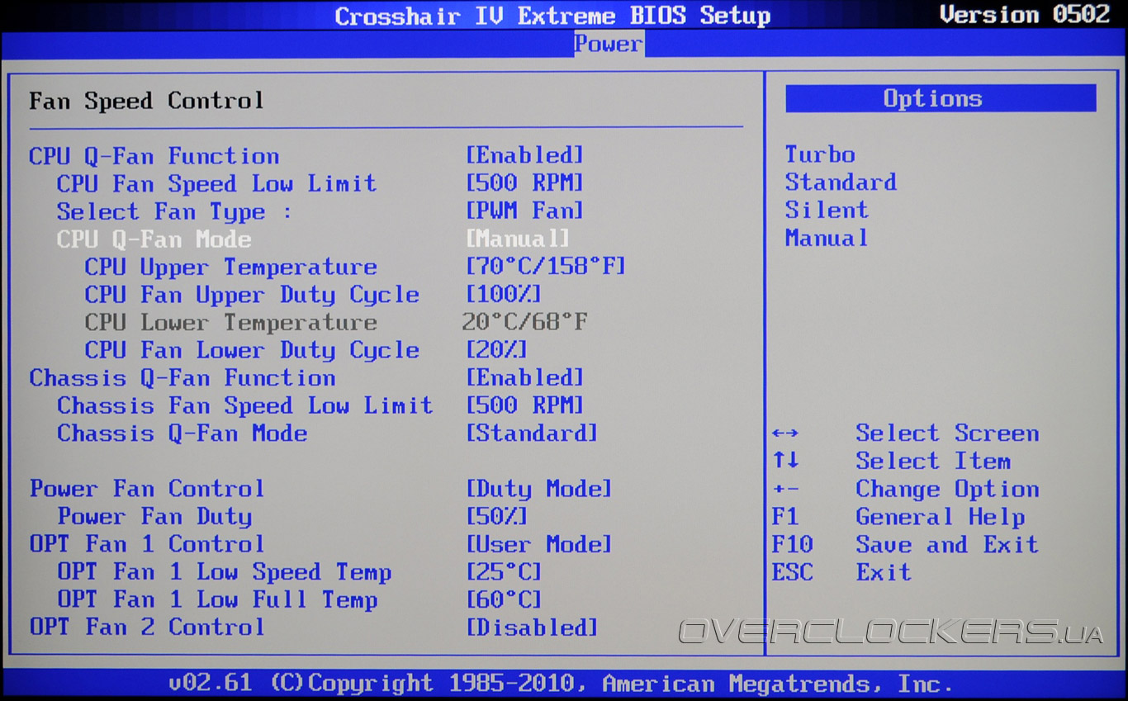Select the OPT Fan 1 Control label

click(147, 543)
